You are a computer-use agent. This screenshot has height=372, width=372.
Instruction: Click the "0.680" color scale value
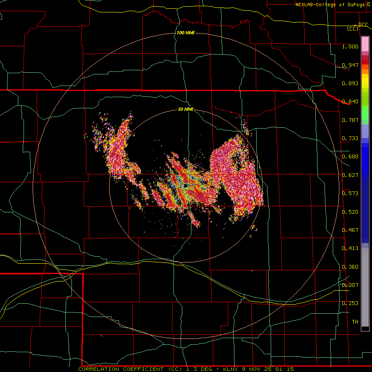pos(350,157)
